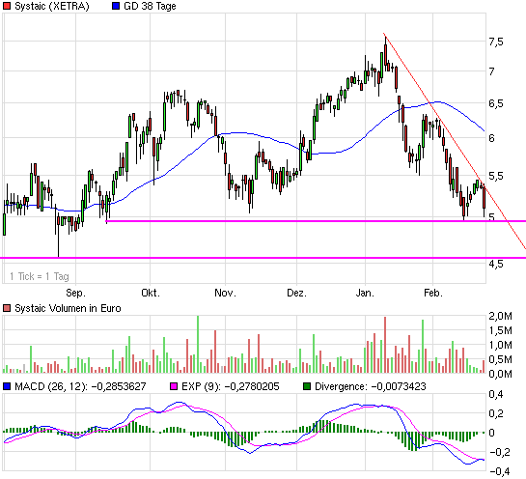Click the EXP (9) value -0,2780205

[x=252, y=386]
